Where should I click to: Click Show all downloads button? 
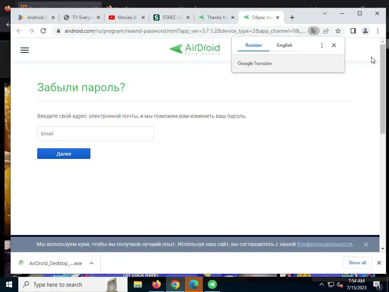click(x=357, y=263)
